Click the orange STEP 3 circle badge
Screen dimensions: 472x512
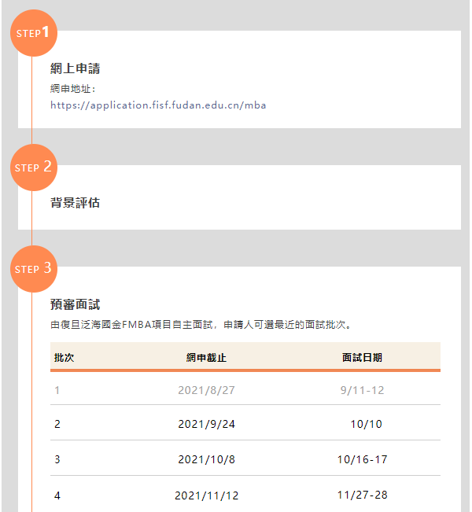tap(33, 269)
